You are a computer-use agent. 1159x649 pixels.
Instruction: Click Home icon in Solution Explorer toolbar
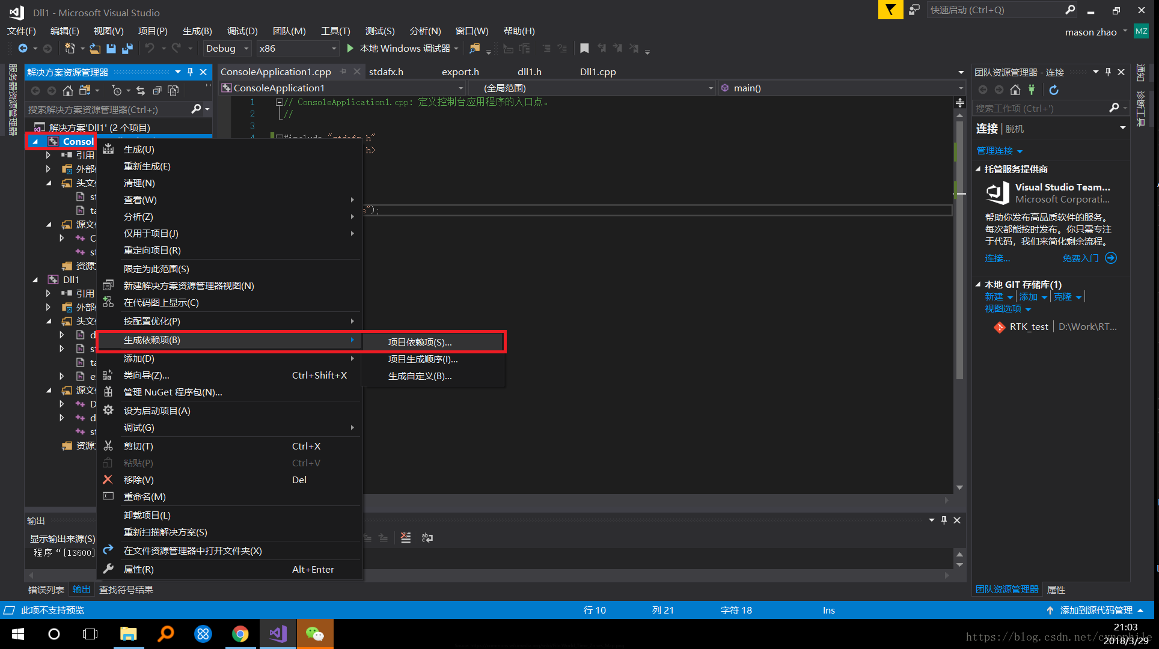(68, 90)
